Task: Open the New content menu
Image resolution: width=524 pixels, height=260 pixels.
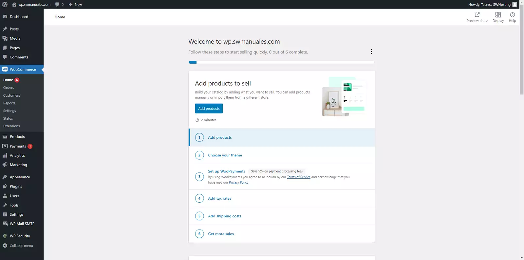Action: click(75, 4)
